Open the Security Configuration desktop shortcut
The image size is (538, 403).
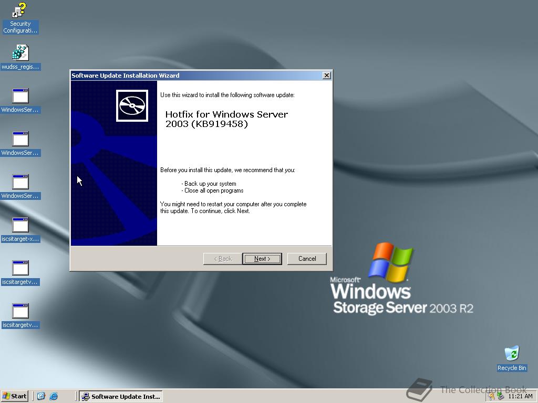[20, 18]
